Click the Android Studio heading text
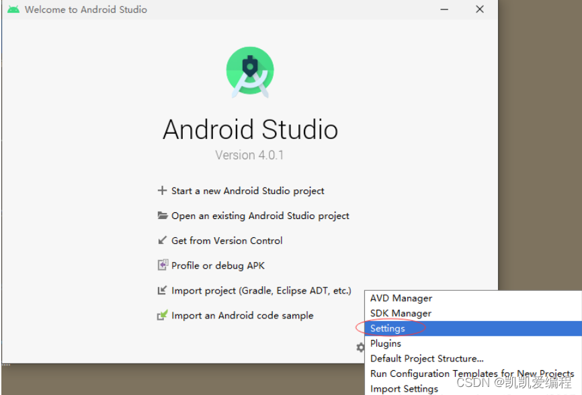This screenshot has width=582, height=395. tap(250, 130)
